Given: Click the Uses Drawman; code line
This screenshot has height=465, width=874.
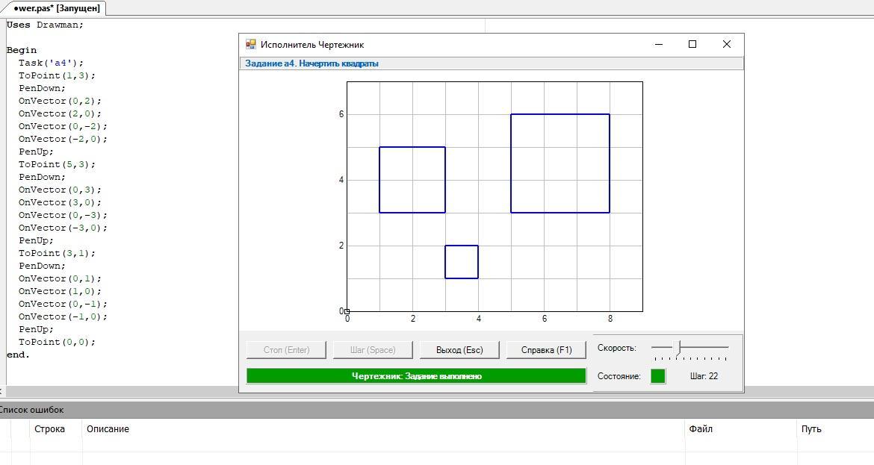Looking at the screenshot, I should [x=45, y=25].
